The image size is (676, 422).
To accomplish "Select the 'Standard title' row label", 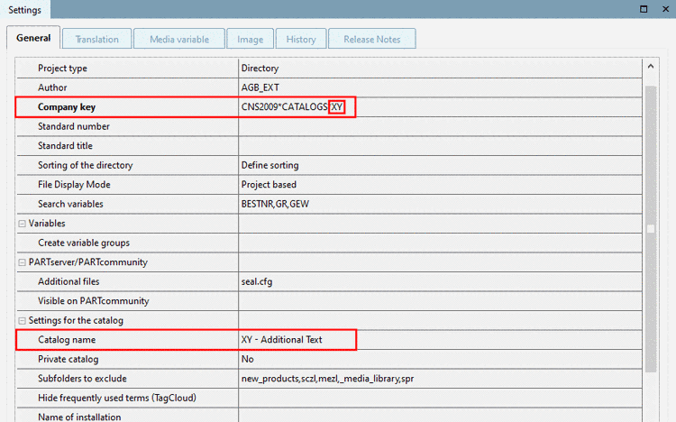I will (65, 146).
